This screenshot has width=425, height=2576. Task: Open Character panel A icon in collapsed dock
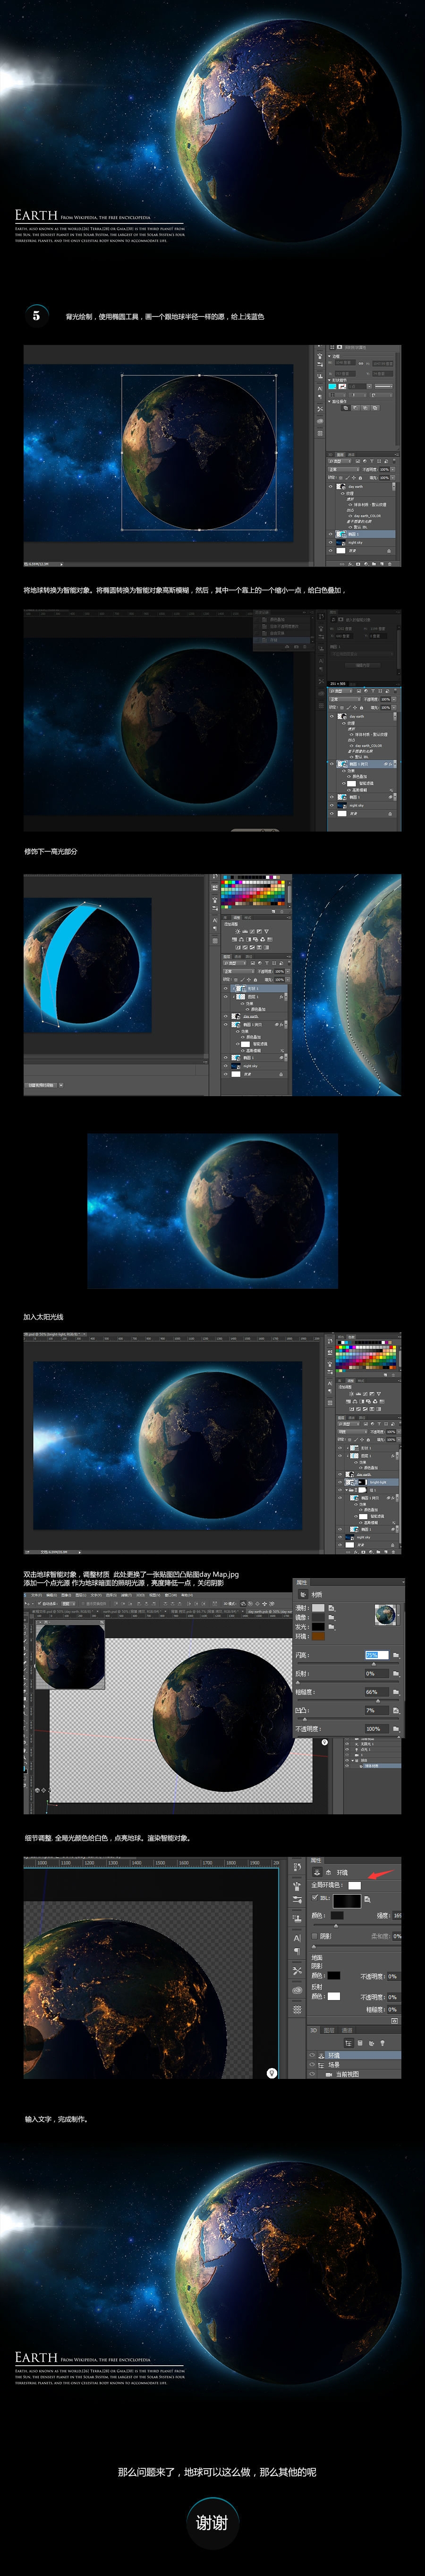[x=298, y=1938]
